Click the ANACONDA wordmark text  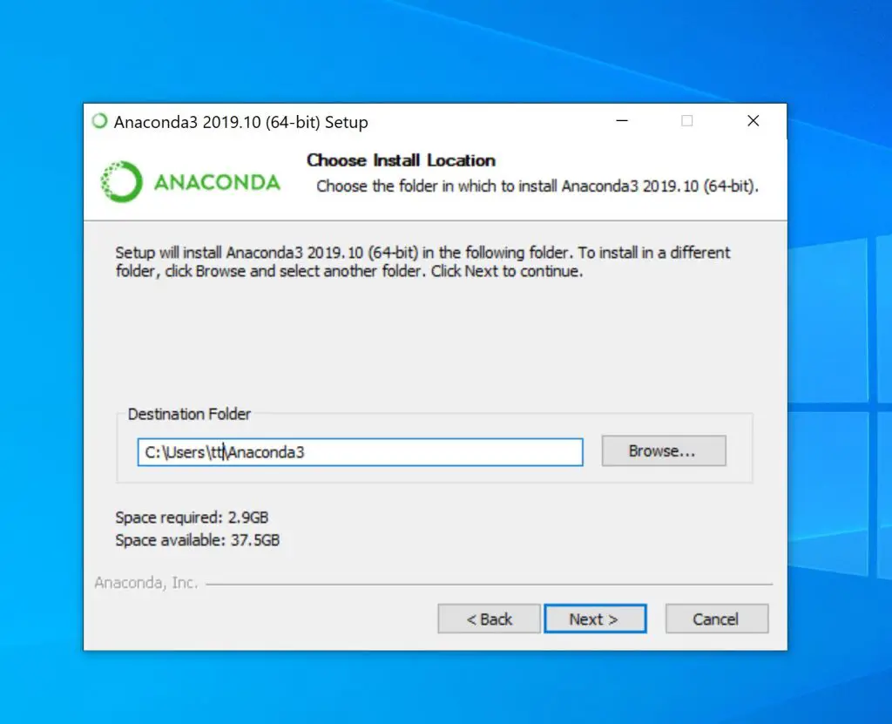pyautogui.click(x=217, y=182)
